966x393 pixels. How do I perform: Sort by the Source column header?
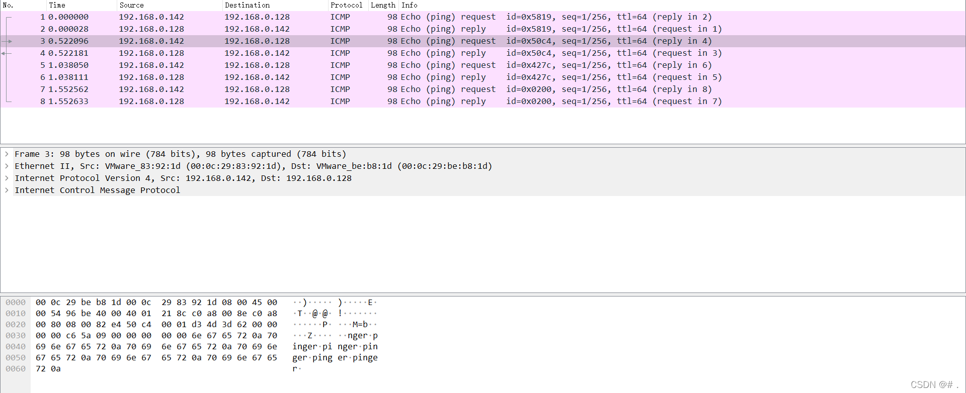(x=170, y=5)
